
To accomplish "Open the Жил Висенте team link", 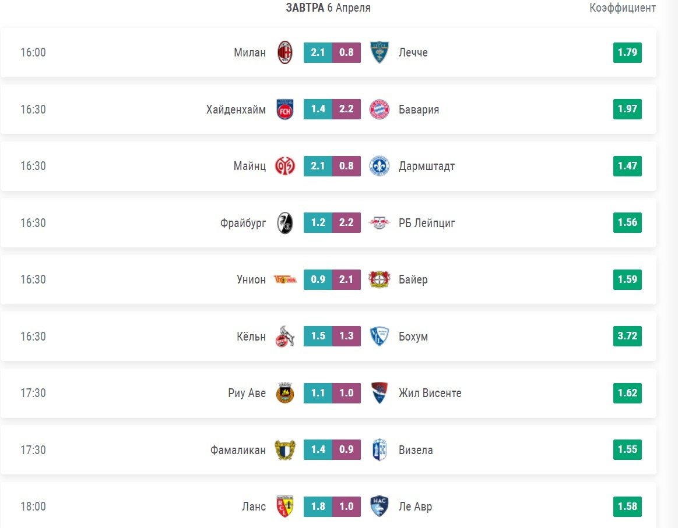I will (x=430, y=393).
